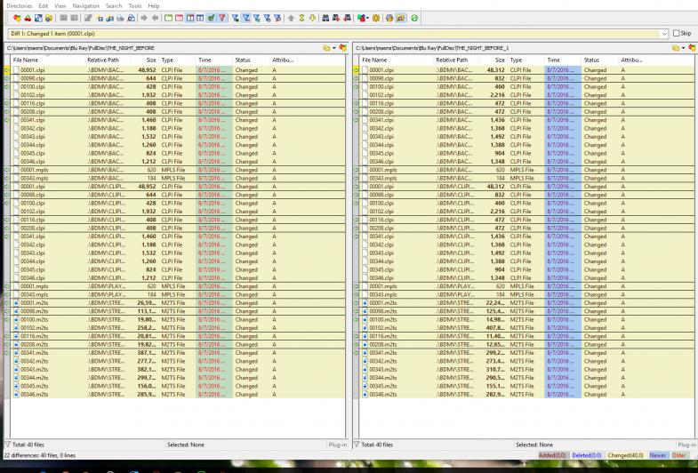
Task: Open the Navigation menu
Action: pos(86,6)
